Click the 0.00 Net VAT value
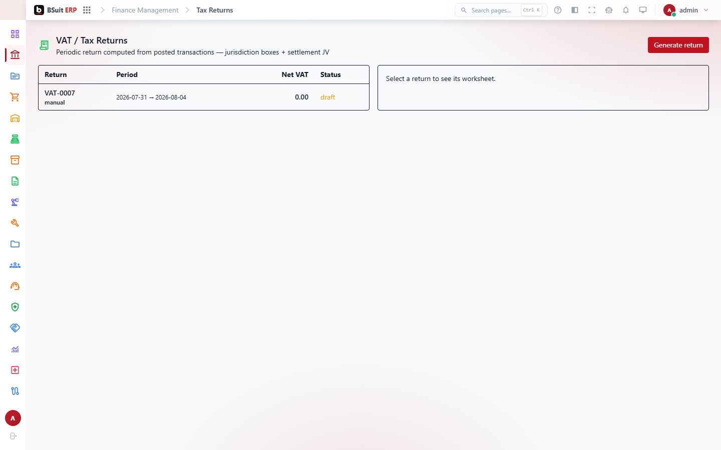The height and width of the screenshot is (450, 721). 301,97
